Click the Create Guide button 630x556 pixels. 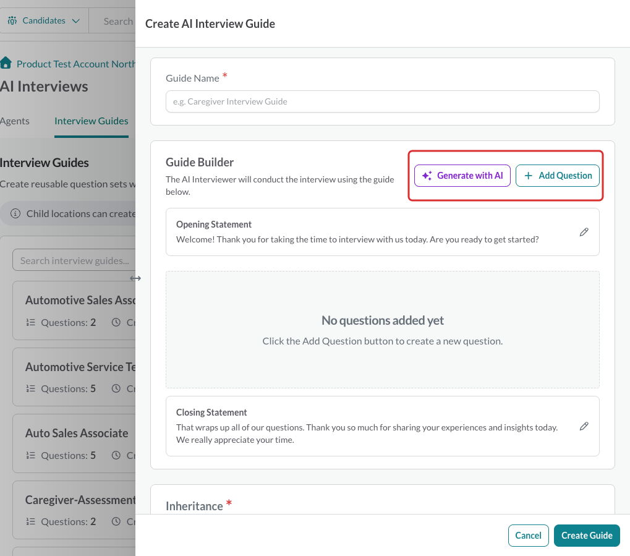(587, 536)
